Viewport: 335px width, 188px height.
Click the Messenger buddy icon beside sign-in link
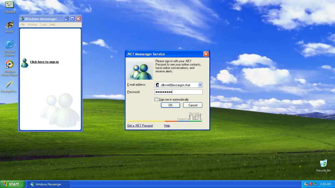point(25,63)
